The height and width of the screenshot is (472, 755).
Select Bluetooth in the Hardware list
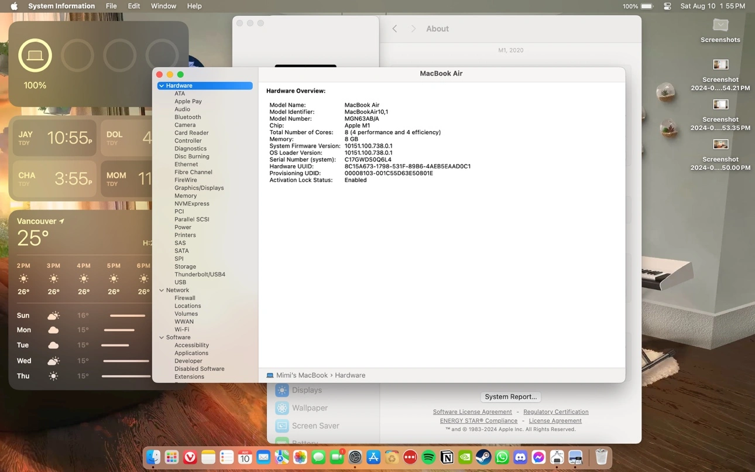[x=188, y=117]
